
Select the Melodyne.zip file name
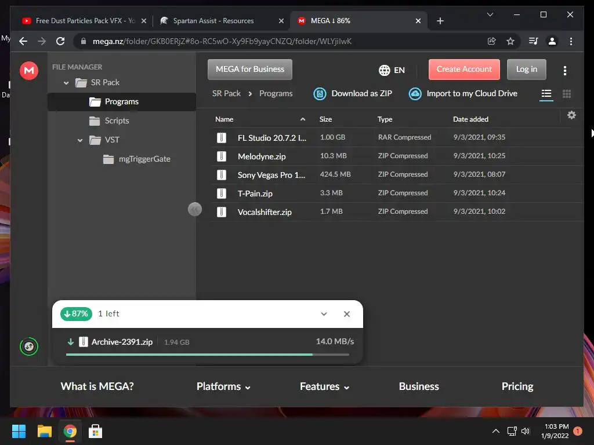262,156
